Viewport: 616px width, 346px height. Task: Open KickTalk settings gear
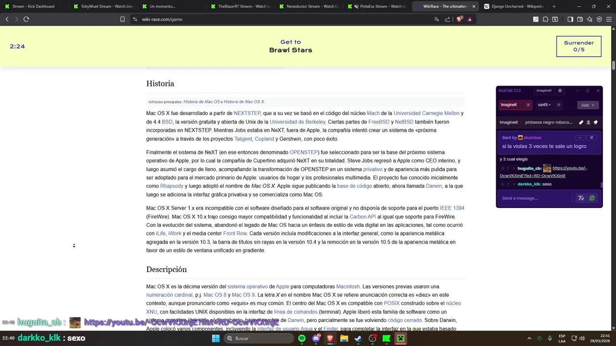click(560, 90)
